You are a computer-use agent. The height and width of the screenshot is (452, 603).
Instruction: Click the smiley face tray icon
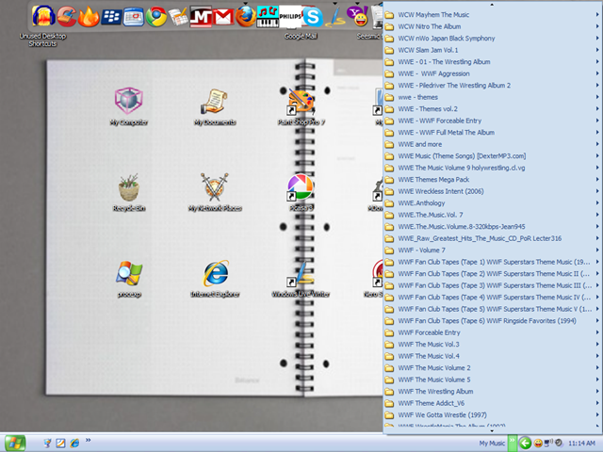538,444
